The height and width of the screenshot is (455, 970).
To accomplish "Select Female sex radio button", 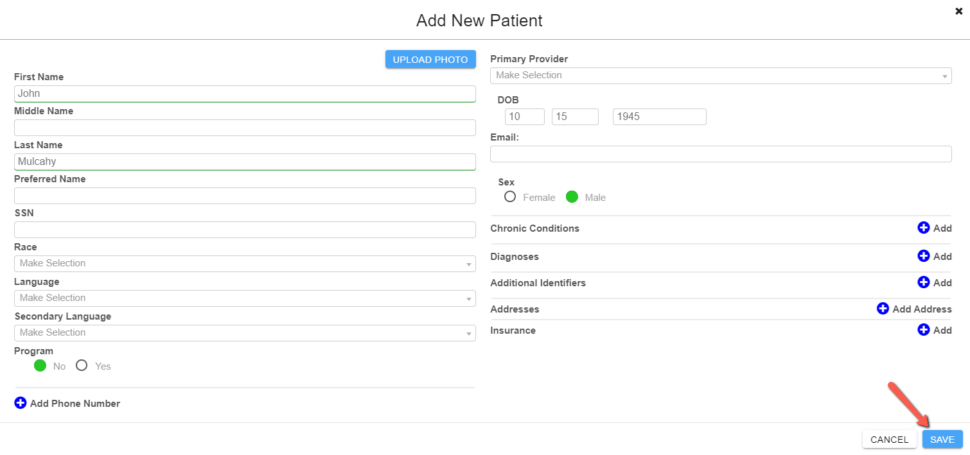I will [x=510, y=196].
